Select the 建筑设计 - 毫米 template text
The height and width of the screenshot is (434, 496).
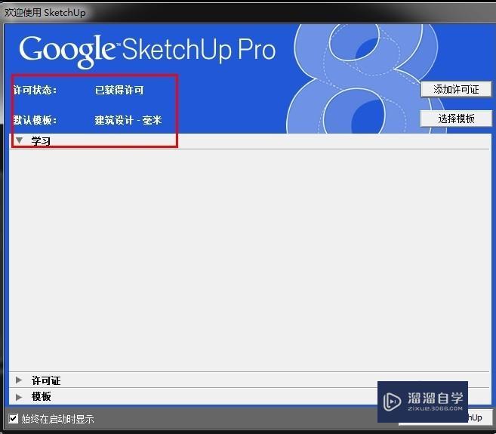tap(128, 120)
